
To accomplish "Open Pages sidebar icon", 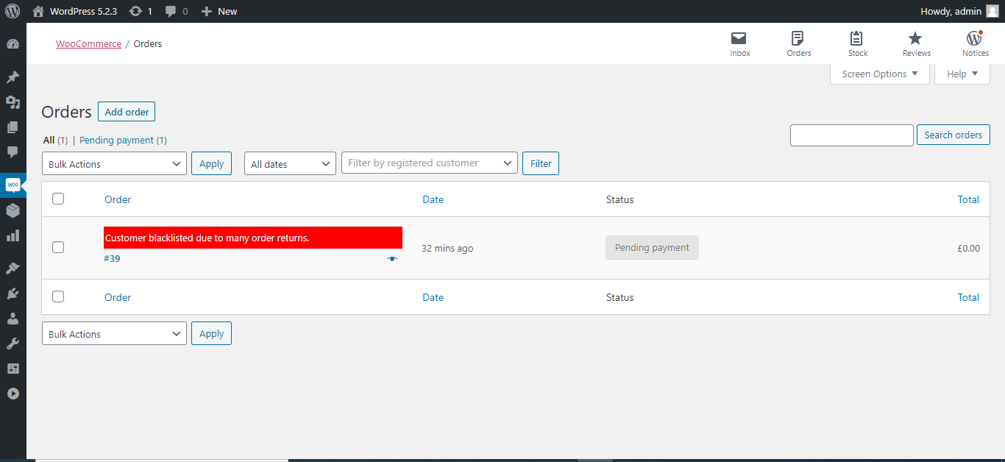I will pos(13,127).
